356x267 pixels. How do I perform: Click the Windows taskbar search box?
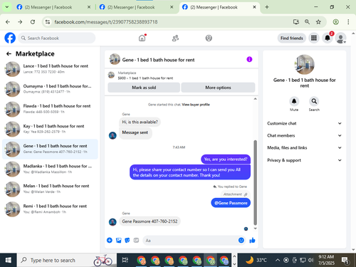tap(67, 261)
